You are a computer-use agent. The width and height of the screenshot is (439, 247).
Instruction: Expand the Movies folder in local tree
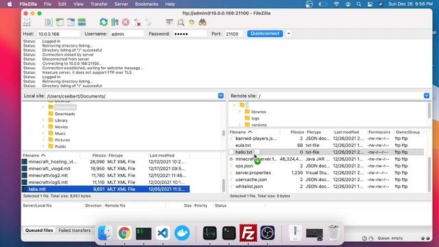point(43,127)
